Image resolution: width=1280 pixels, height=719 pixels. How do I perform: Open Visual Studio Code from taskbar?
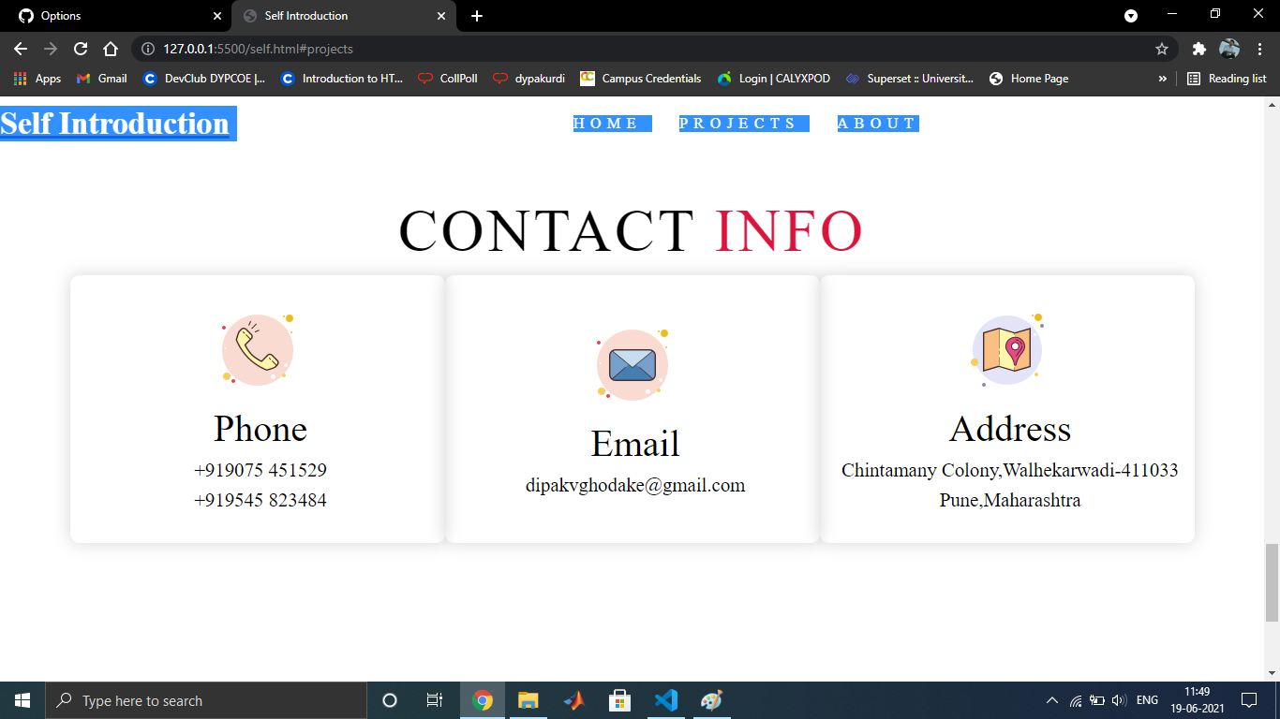(665, 700)
